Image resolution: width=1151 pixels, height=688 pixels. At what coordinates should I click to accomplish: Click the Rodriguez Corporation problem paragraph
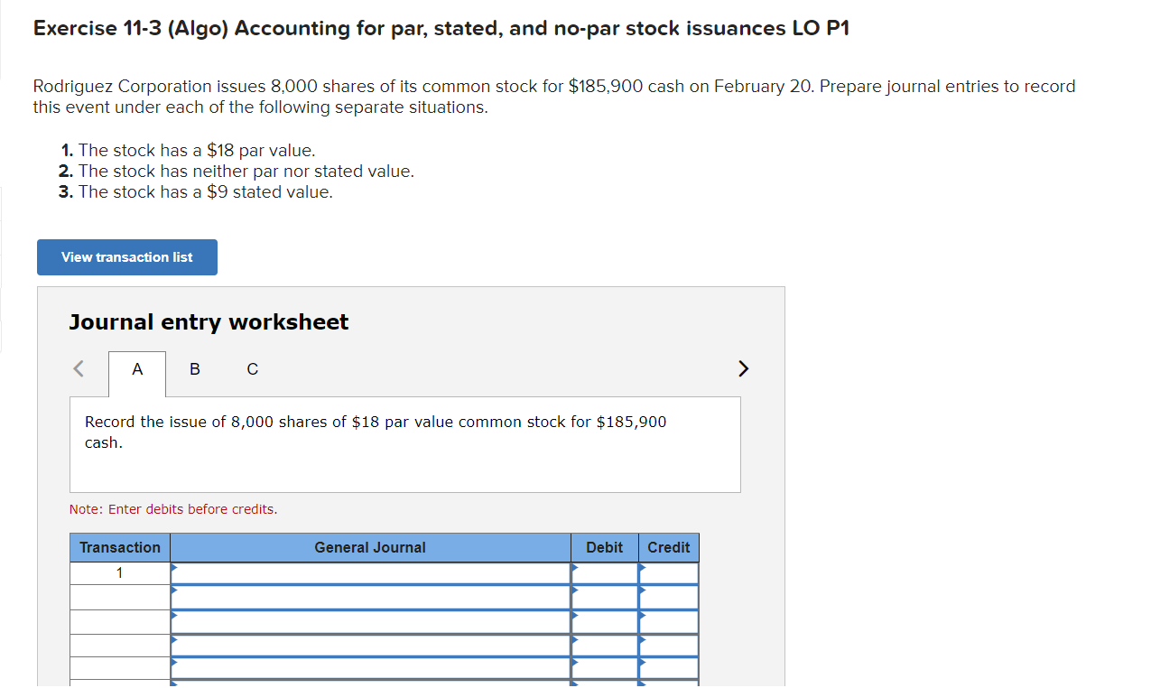[554, 97]
